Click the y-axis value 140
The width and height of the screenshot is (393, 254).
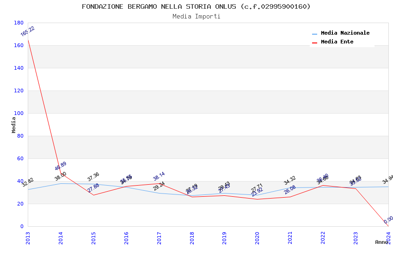pos(19,68)
